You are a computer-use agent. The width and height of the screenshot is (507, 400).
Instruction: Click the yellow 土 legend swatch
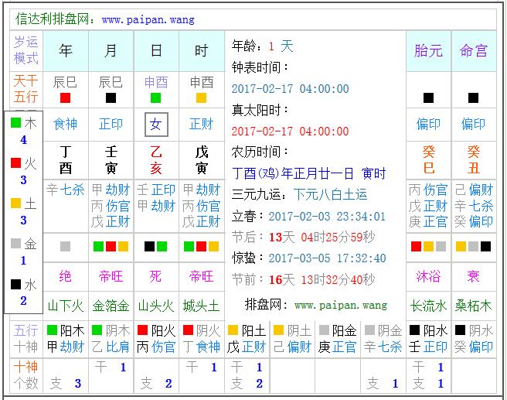[x=15, y=203]
